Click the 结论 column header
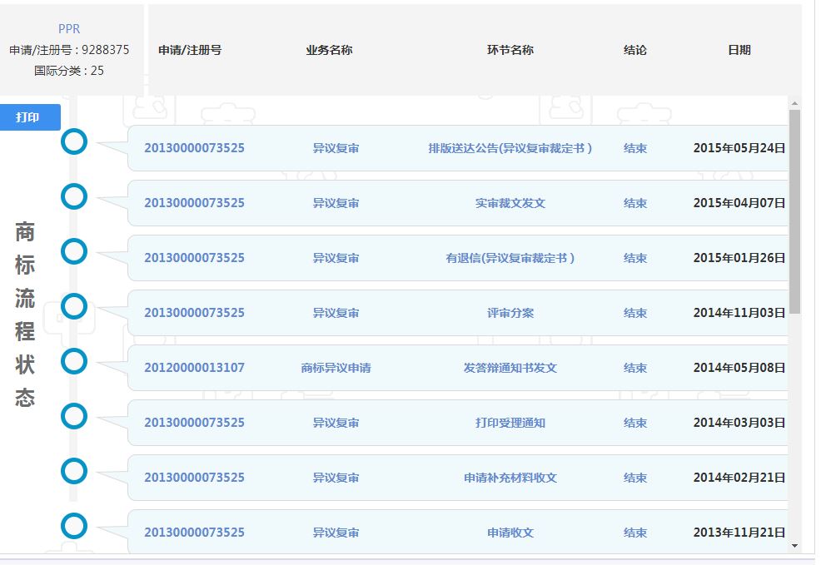 [x=635, y=49]
